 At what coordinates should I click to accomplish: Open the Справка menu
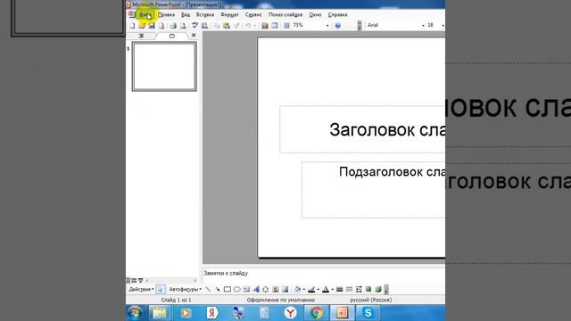[x=337, y=15]
